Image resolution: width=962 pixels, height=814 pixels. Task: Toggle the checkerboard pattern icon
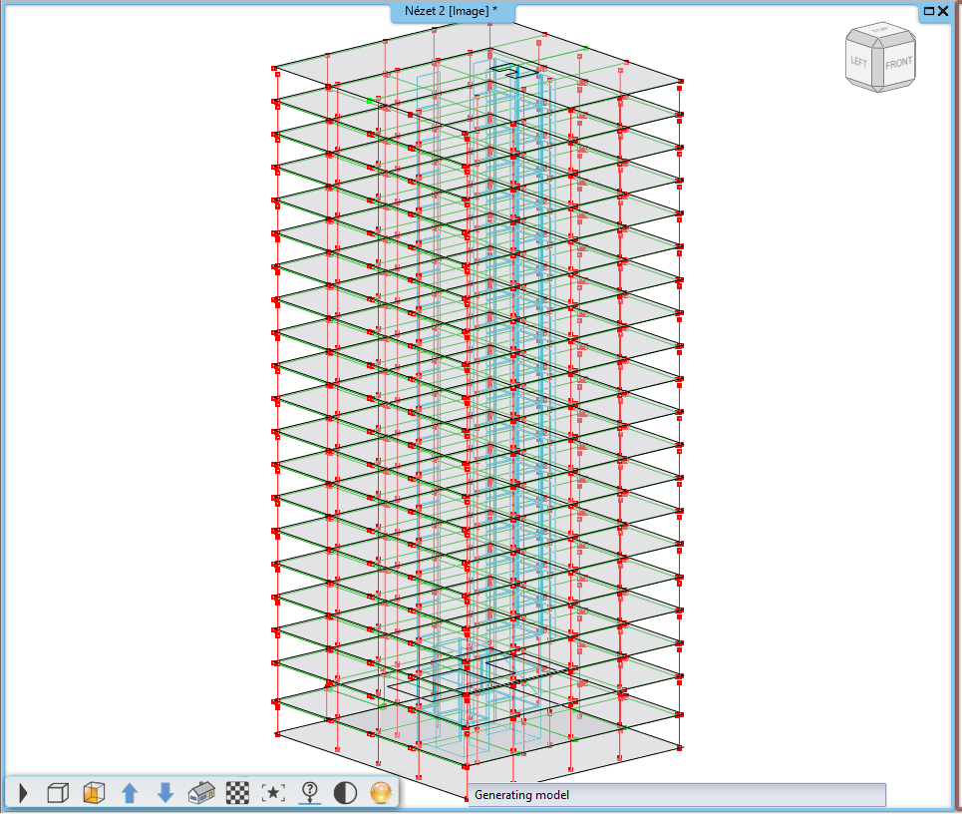(237, 794)
